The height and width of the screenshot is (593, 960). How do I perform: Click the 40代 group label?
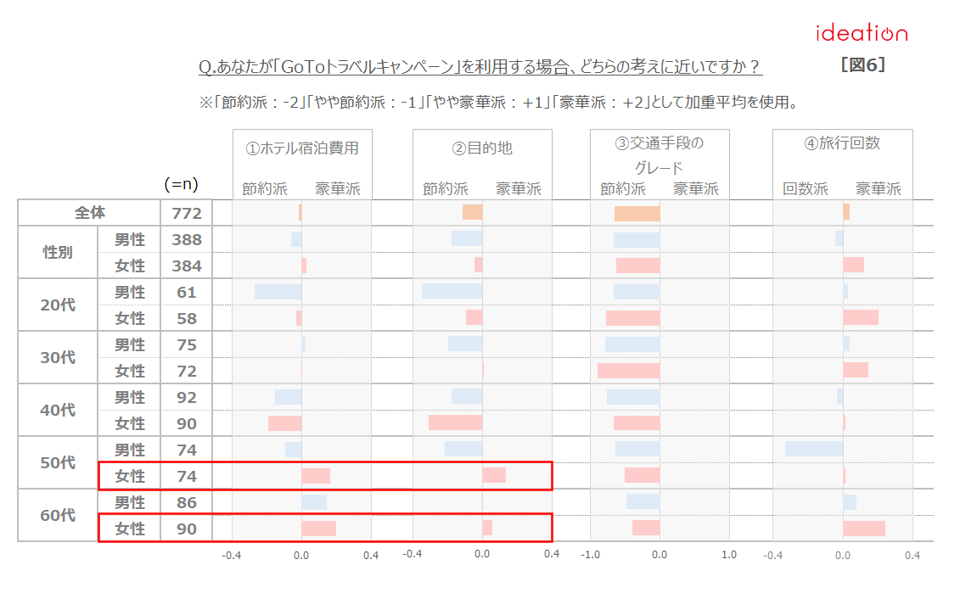coord(58,410)
